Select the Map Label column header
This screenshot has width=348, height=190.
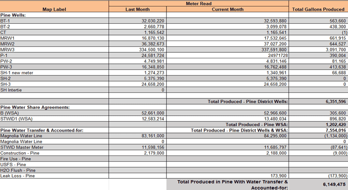(54, 9)
